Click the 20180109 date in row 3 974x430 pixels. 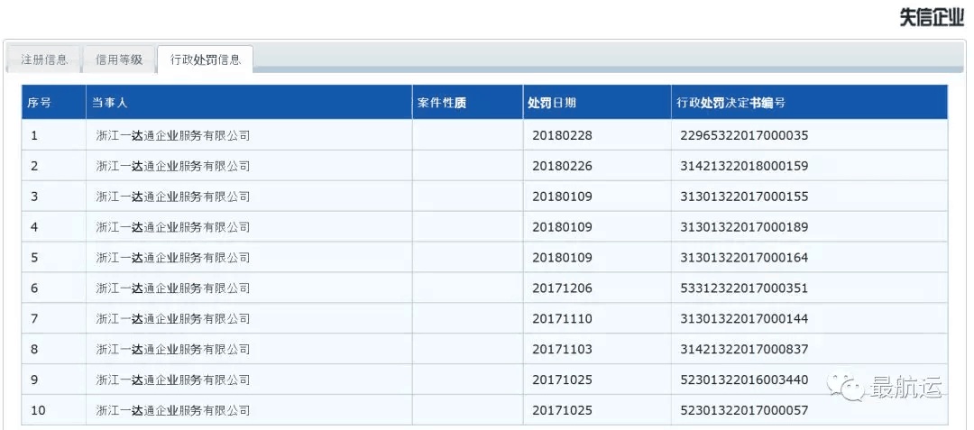point(562,197)
